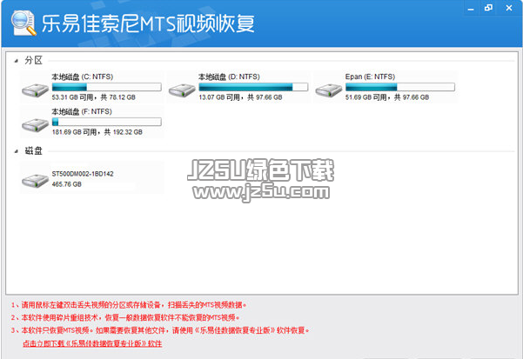Select label 本地磁盘 (F: NTFS)
Screen dimensions: 523x359
click(x=82, y=111)
